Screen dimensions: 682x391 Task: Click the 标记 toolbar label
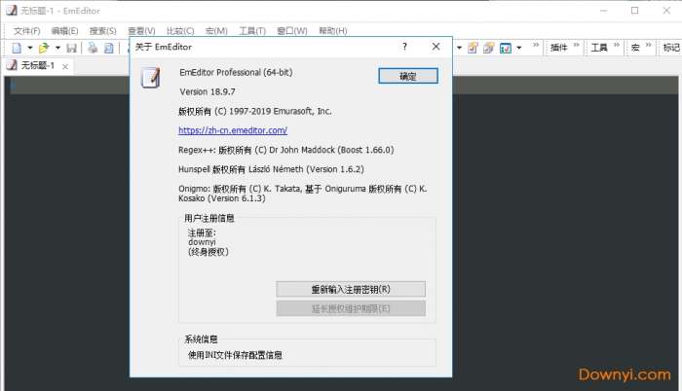(671, 48)
